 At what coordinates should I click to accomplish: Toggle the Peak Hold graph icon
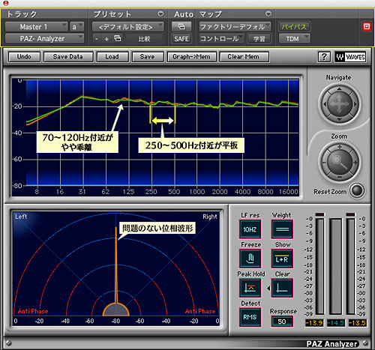click(250, 288)
